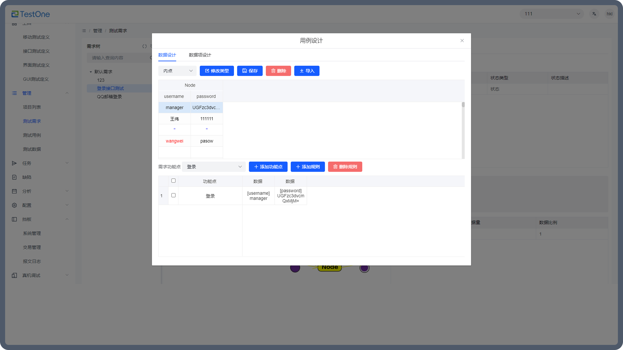Check the checkbox for row 1 登录
The image size is (623, 350).
click(173, 195)
